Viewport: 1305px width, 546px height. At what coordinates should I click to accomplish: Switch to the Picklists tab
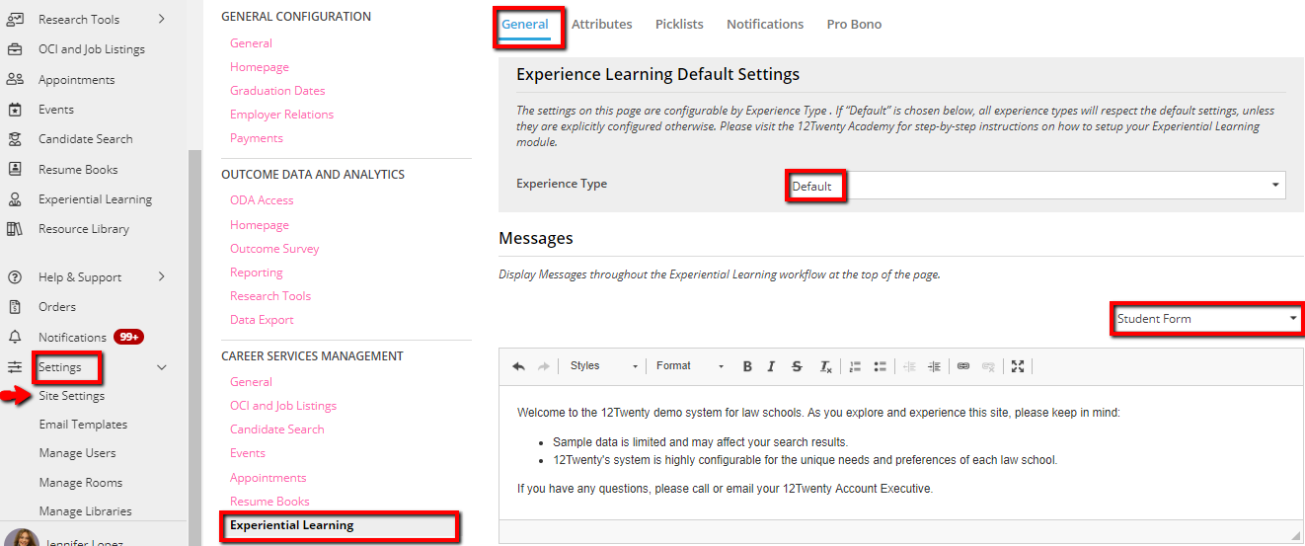[x=679, y=24]
